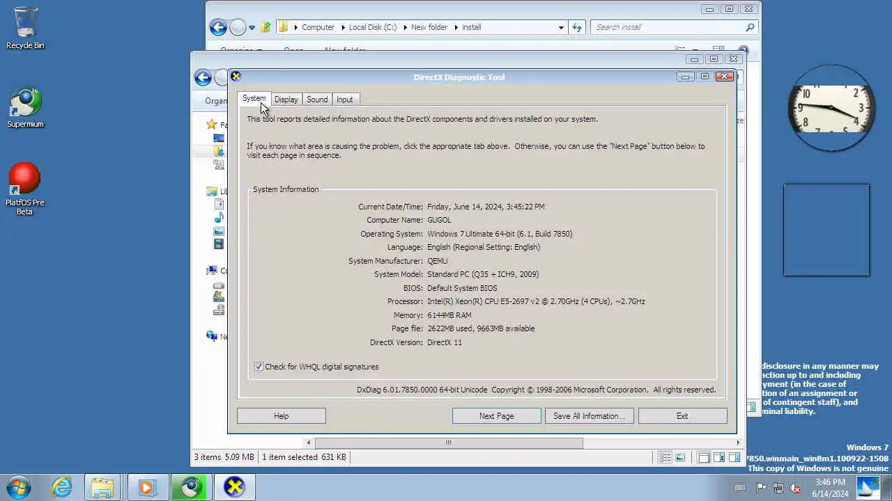Open the Input tab
The image size is (892, 501).
click(x=345, y=100)
